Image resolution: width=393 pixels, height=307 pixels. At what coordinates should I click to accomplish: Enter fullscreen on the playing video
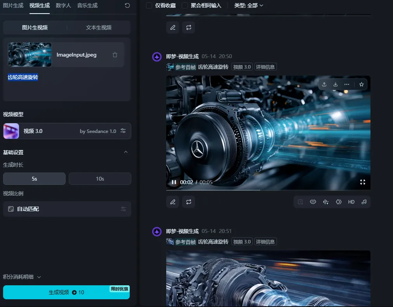coord(363,182)
